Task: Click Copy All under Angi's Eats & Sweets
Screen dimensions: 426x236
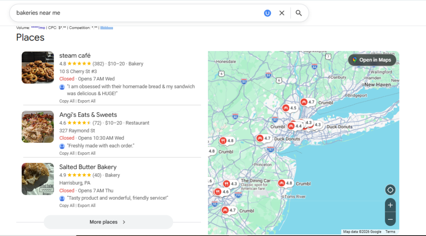Action: coord(67,153)
